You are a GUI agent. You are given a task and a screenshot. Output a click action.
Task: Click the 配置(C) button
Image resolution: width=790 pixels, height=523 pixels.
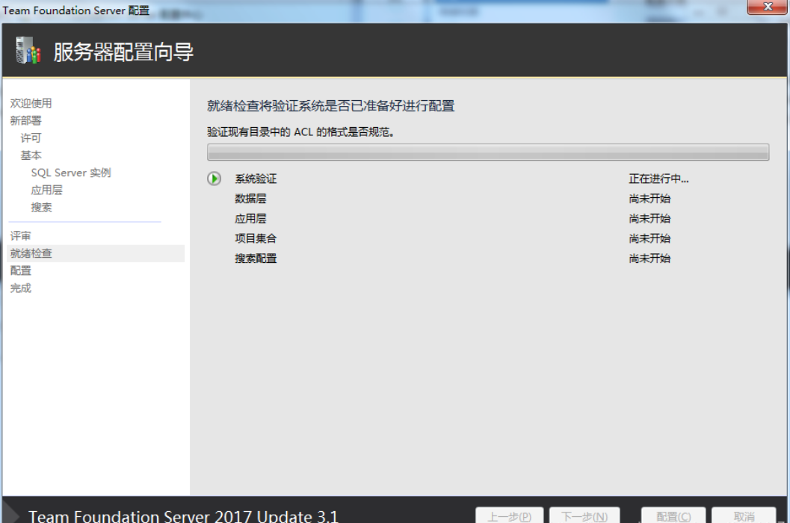tap(673, 516)
